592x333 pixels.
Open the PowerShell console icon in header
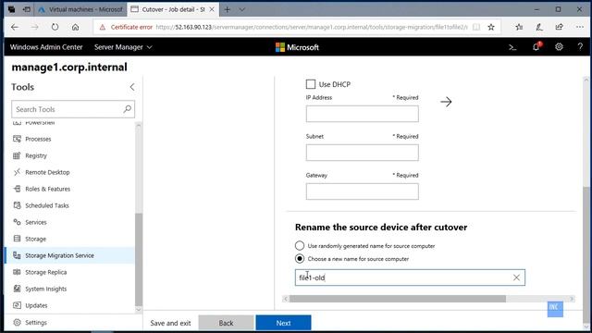[x=512, y=47]
